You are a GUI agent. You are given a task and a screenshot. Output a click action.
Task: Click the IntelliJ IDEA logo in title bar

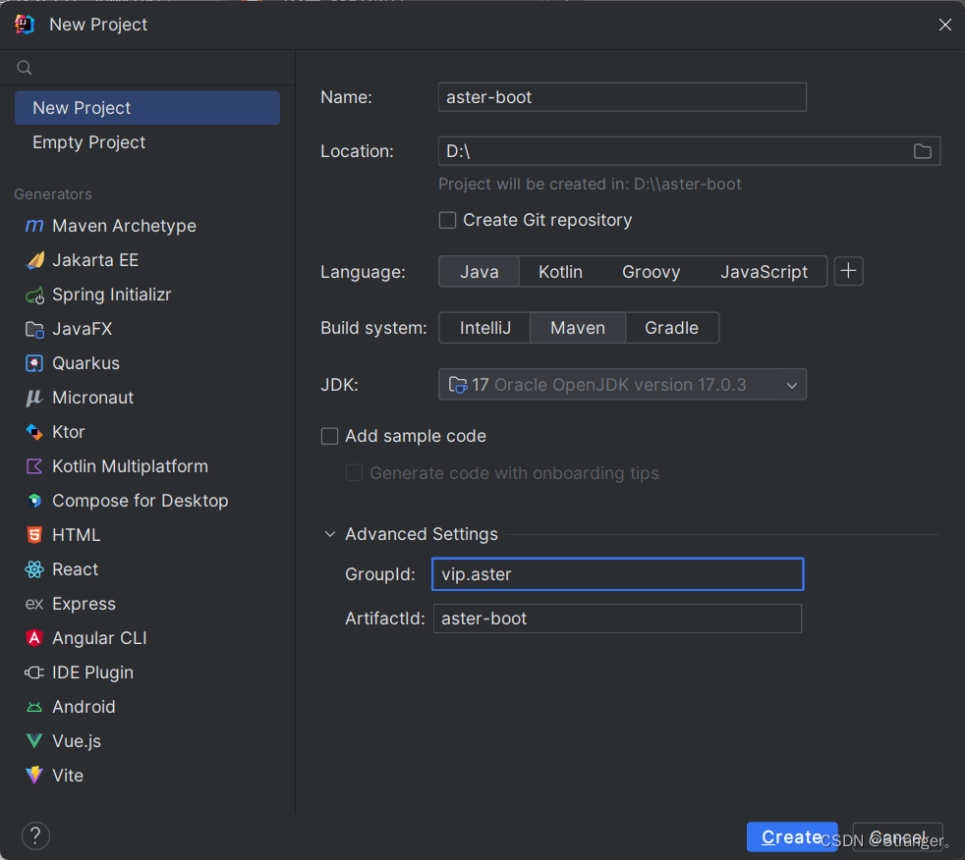click(25, 25)
